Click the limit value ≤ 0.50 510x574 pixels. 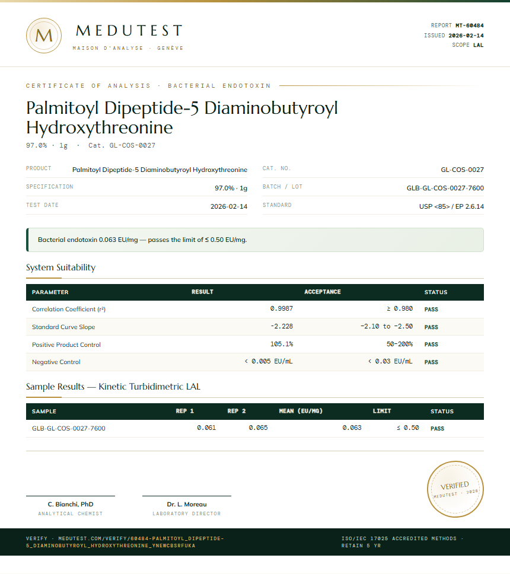click(x=408, y=428)
